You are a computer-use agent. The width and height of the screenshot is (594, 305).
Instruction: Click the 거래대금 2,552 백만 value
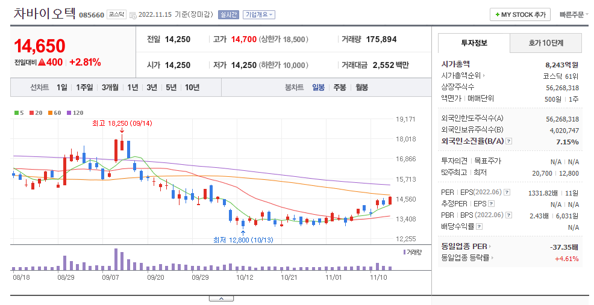[x=390, y=65]
